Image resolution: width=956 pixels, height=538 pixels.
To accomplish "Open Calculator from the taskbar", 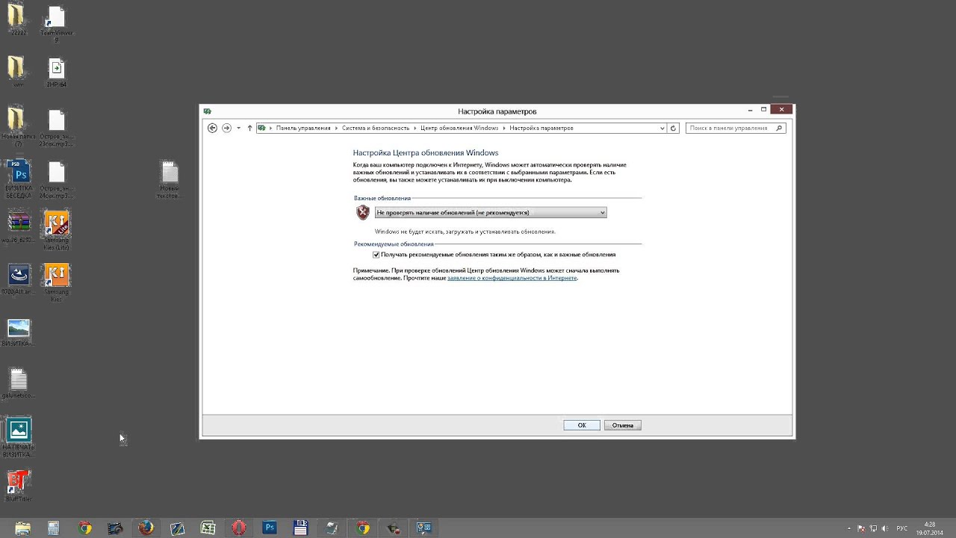I will coord(54,528).
